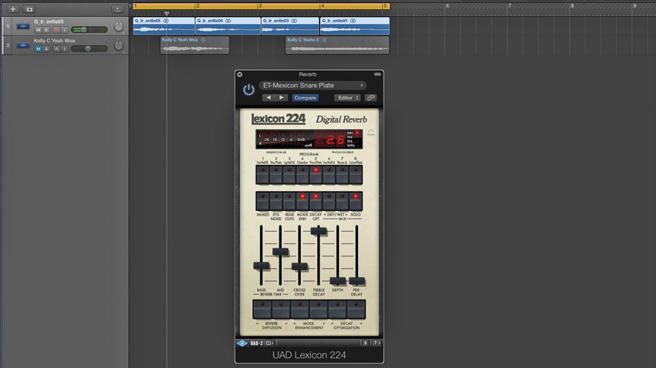Select program 5 Perc Plate button
Screen dimensions: 656x368
pyautogui.click(x=316, y=175)
